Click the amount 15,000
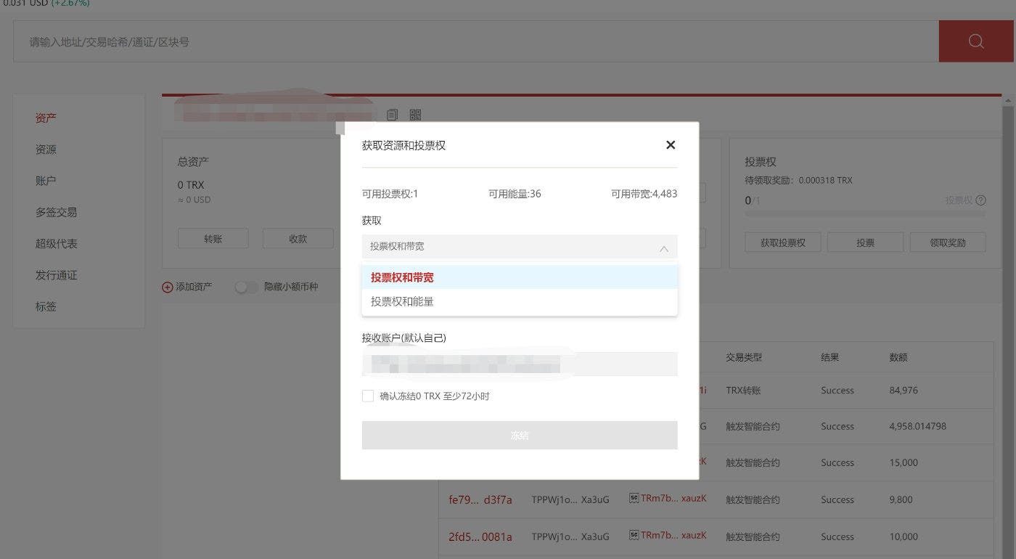This screenshot has height=559, width=1016. [904, 462]
